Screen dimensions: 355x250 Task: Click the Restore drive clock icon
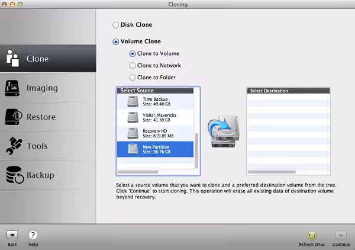click(14, 117)
